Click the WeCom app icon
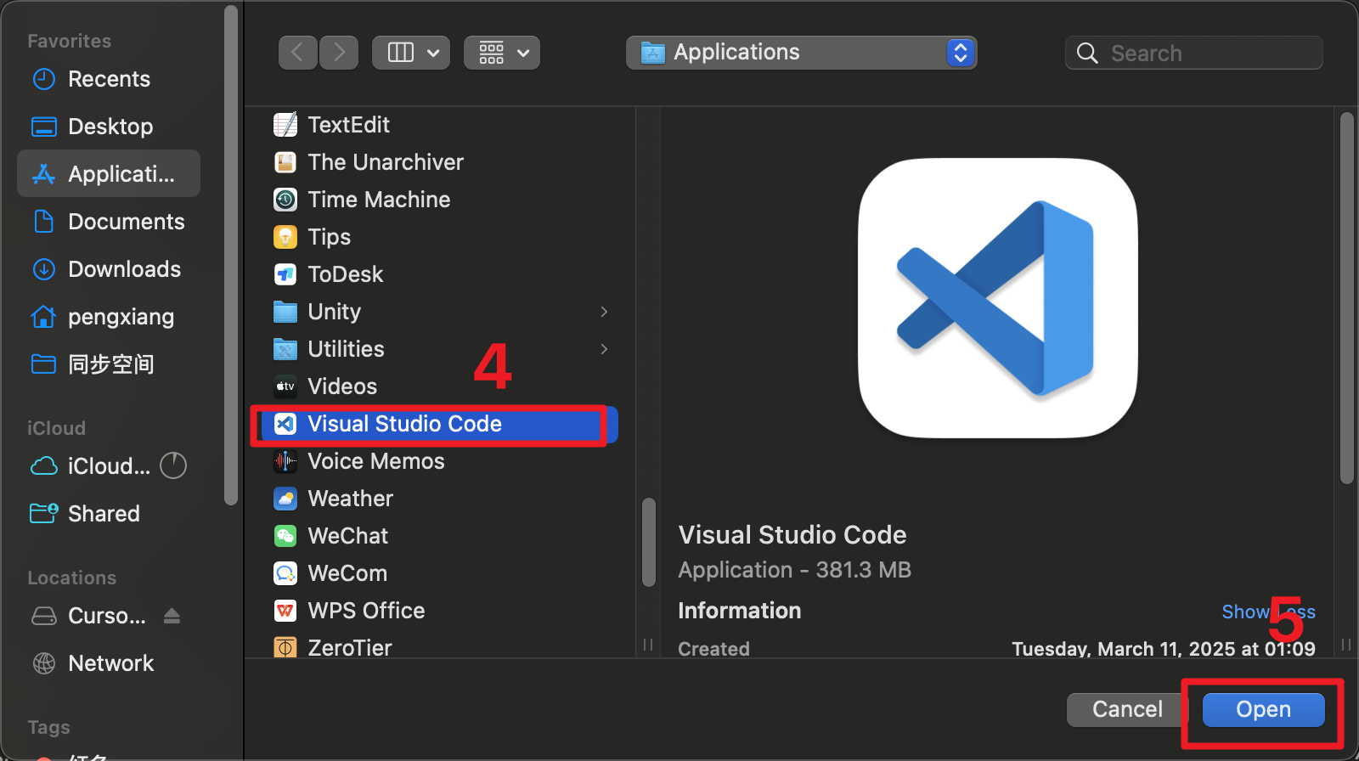Image resolution: width=1359 pixels, height=761 pixels. (x=285, y=573)
